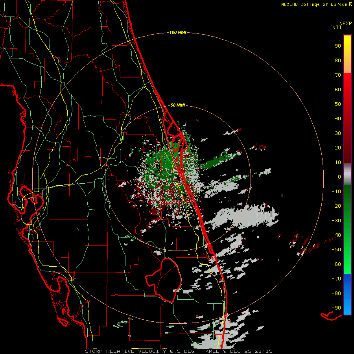Click the -90 value on the velocity scale
Screen dimensions: 354x354
pos(336,308)
